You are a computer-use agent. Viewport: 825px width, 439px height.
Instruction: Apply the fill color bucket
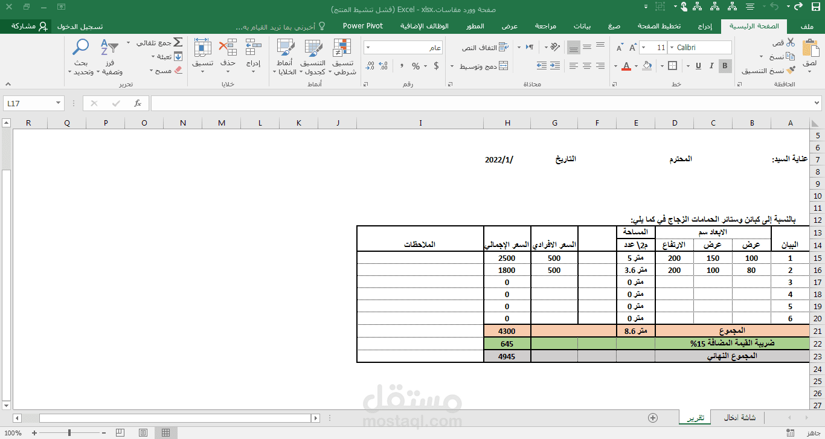pyautogui.click(x=647, y=66)
